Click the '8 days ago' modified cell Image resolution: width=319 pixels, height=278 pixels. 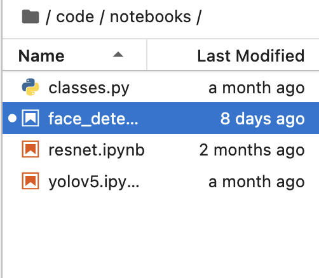[x=262, y=119]
